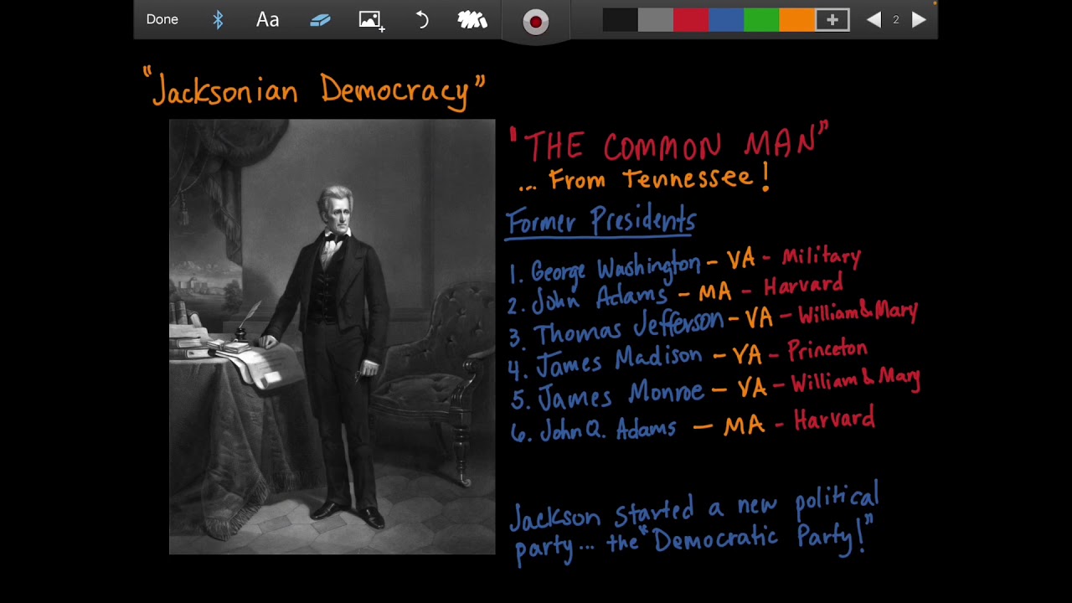Select the Aa text tool
This screenshot has height=603, width=1072.
pyautogui.click(x=267, y=19)
